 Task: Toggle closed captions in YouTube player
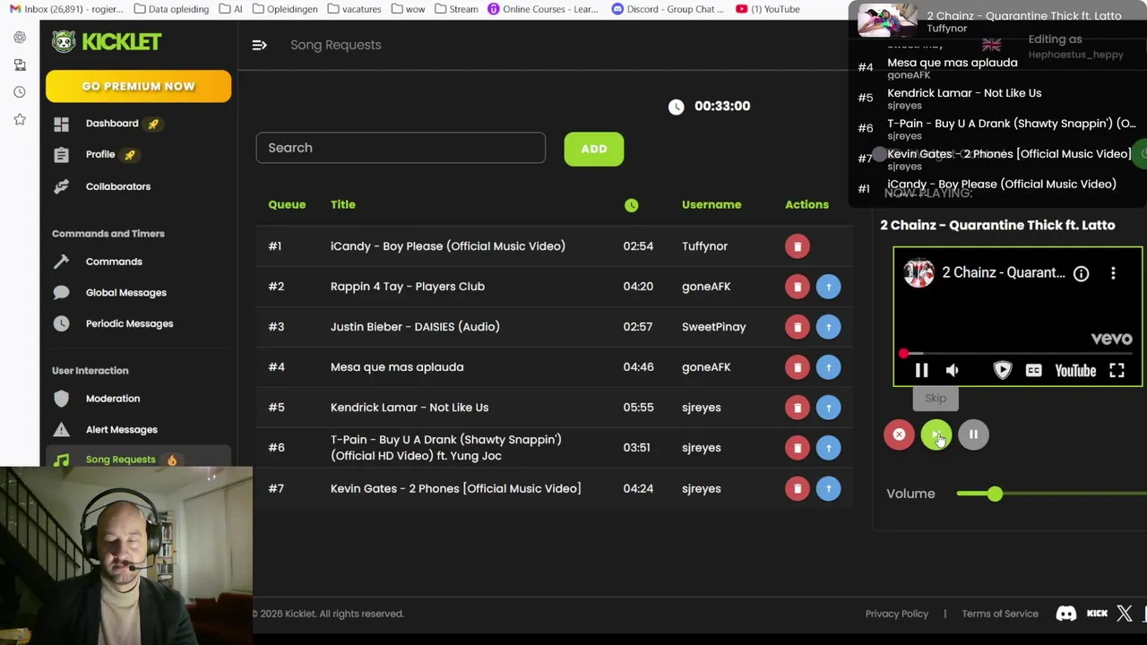(x=1033, y=370)
